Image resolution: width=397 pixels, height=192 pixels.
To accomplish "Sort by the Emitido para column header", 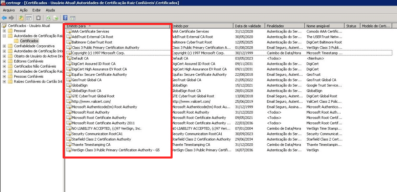I will [117, 26].
